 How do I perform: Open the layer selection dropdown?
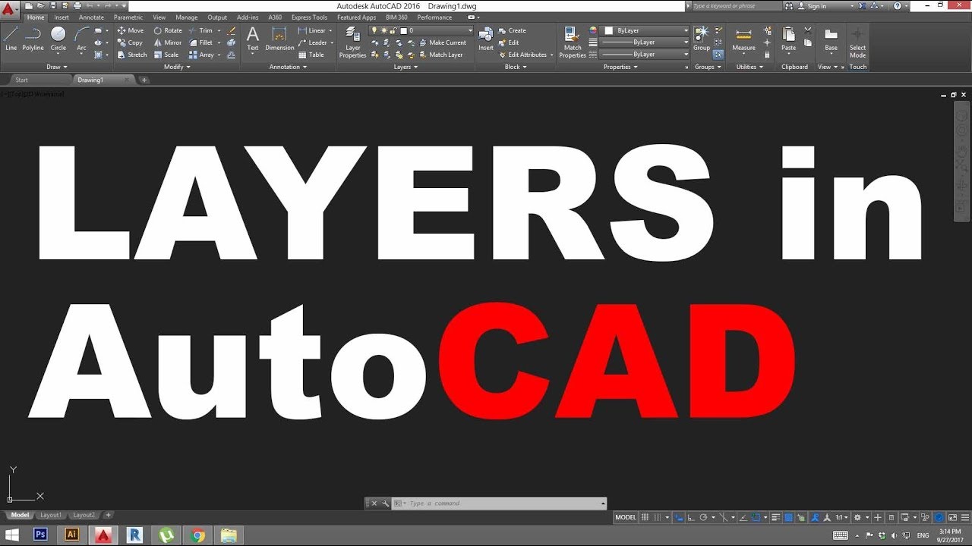[471, 30]
